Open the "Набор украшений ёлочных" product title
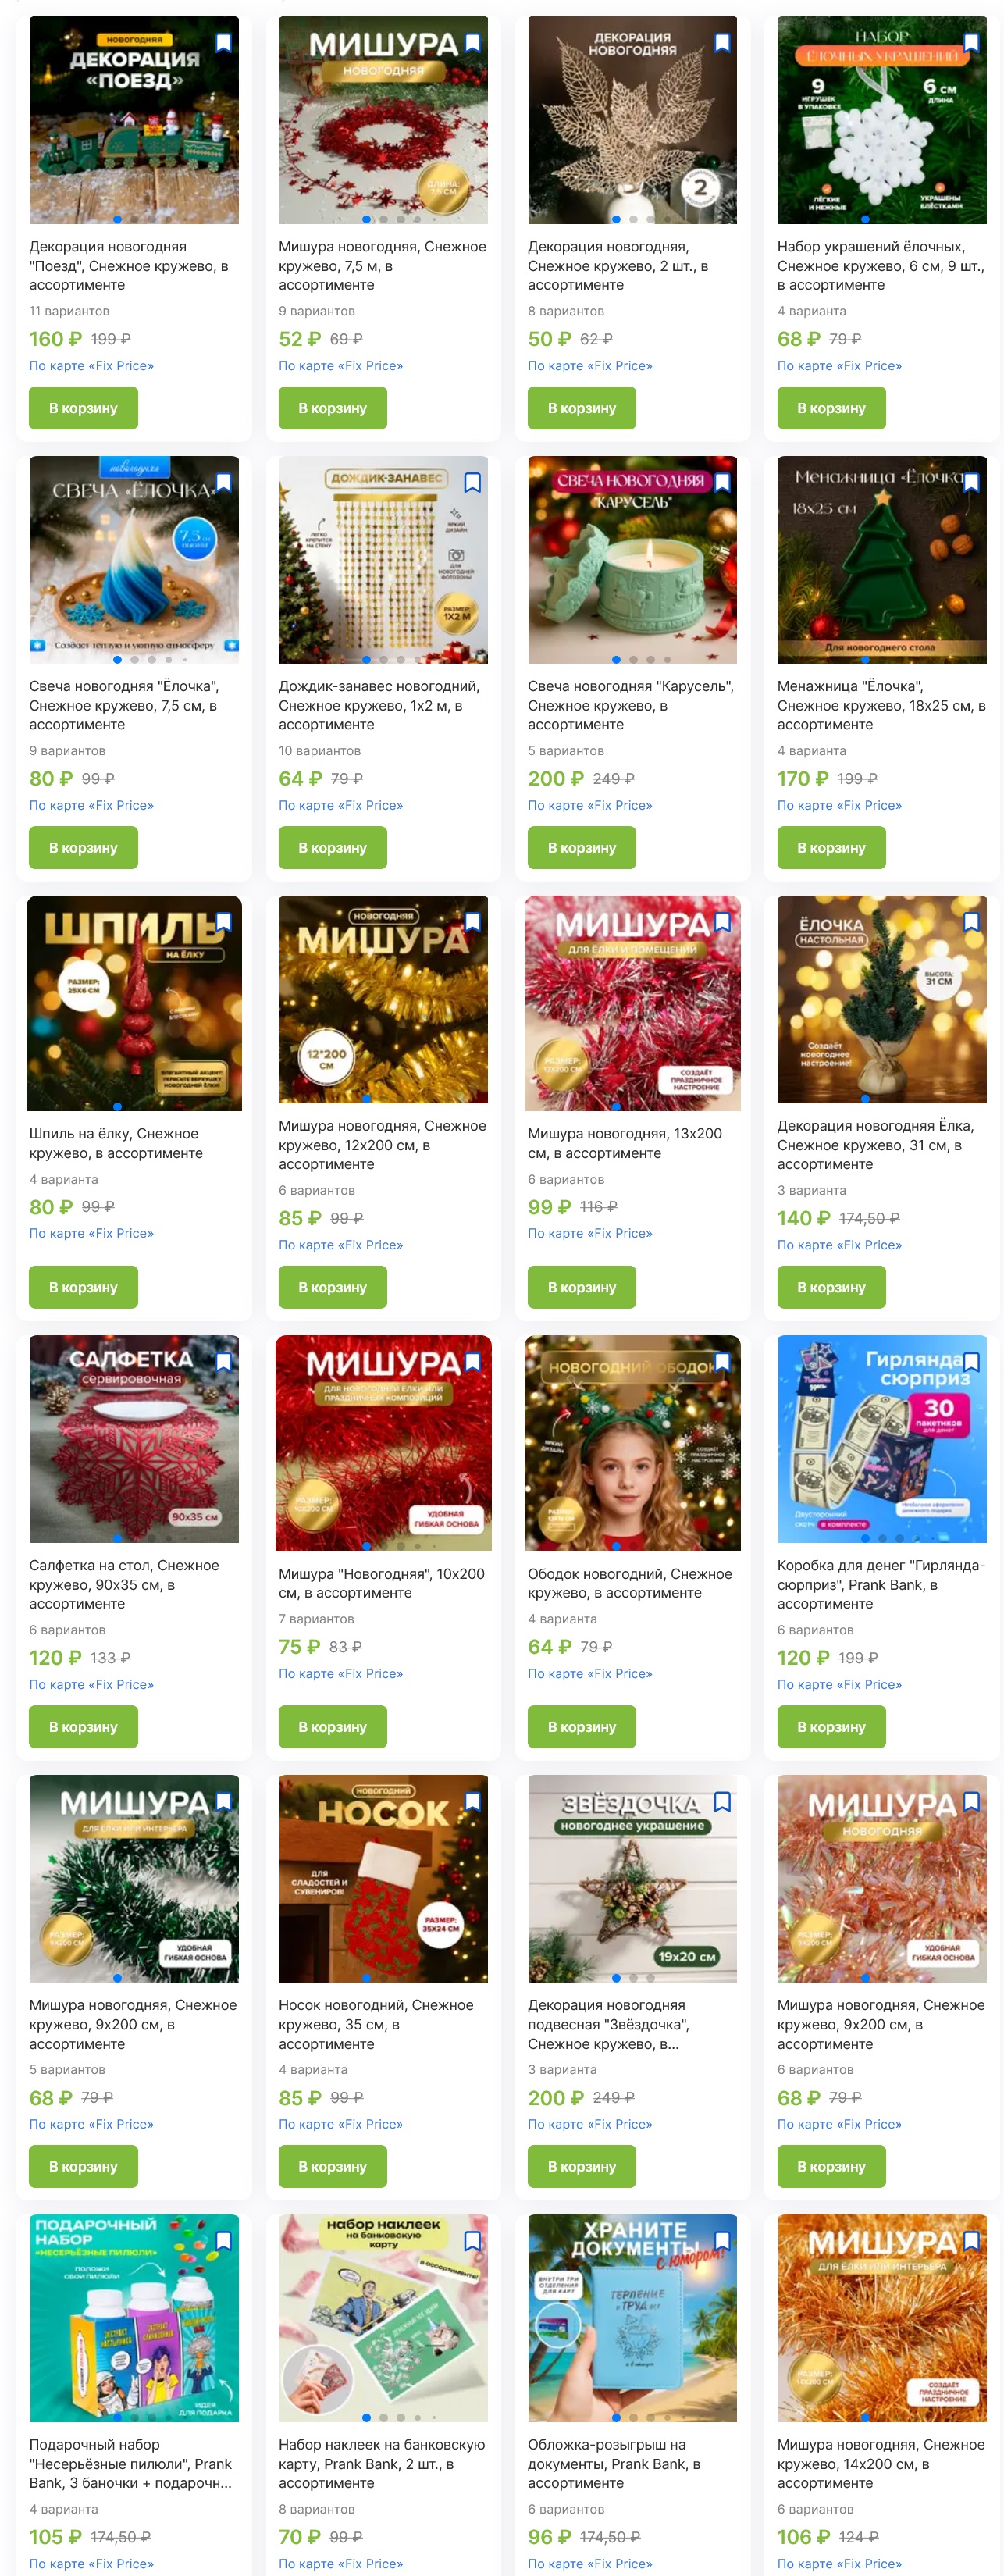The image size is (1004, 2576). click(880, 266)
